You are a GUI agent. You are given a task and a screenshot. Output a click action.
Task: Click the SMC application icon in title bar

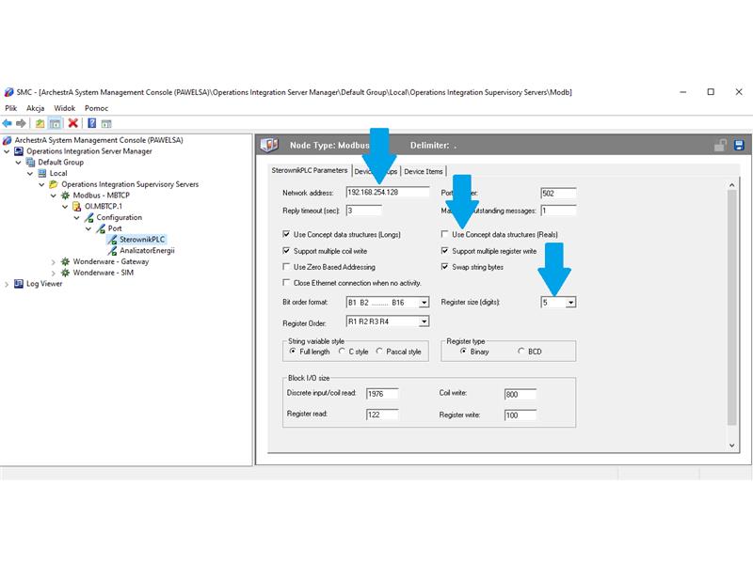[x=8, y=92]
